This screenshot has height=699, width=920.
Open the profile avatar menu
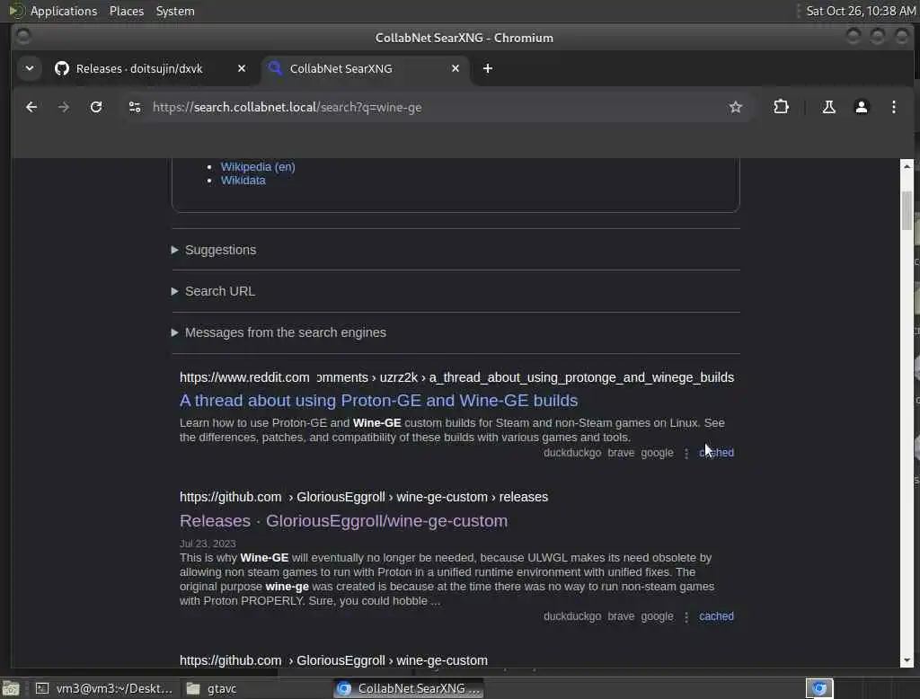tap(861, 107)
